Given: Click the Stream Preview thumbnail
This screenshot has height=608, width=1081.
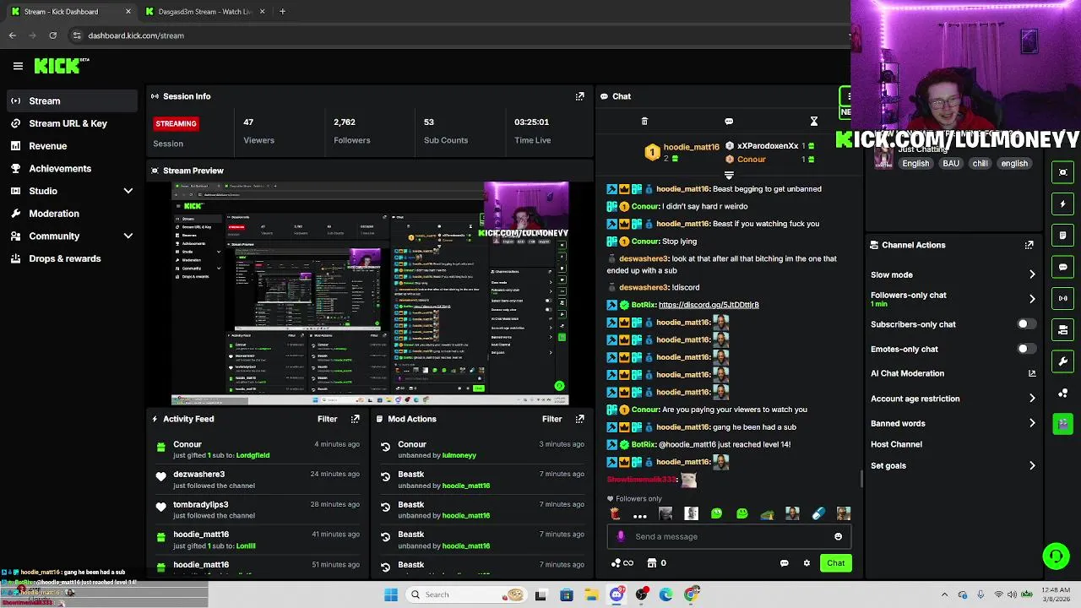Looking at the screenshot, I should 370,293.
